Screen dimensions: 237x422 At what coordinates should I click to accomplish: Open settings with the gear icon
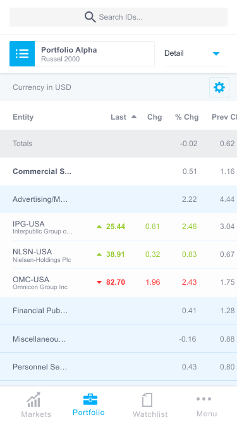click(x=219, y=87)
